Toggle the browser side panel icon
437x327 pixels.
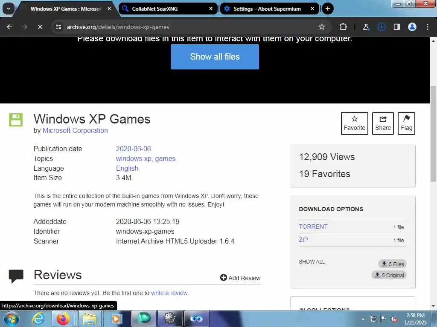point(396,27)
